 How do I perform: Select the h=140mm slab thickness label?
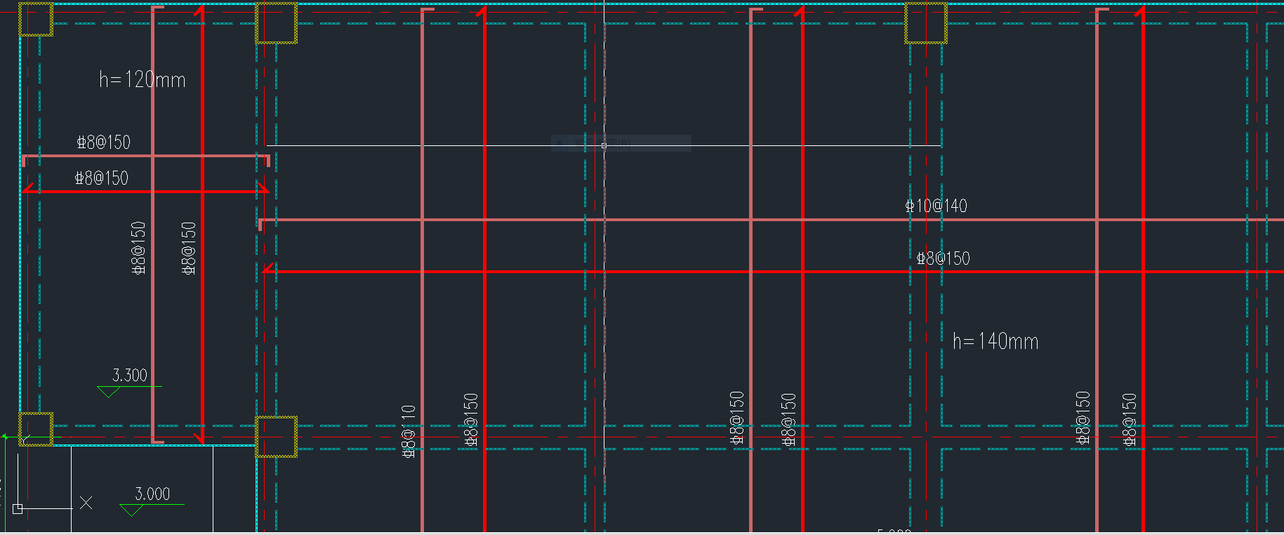pos(995,341)
